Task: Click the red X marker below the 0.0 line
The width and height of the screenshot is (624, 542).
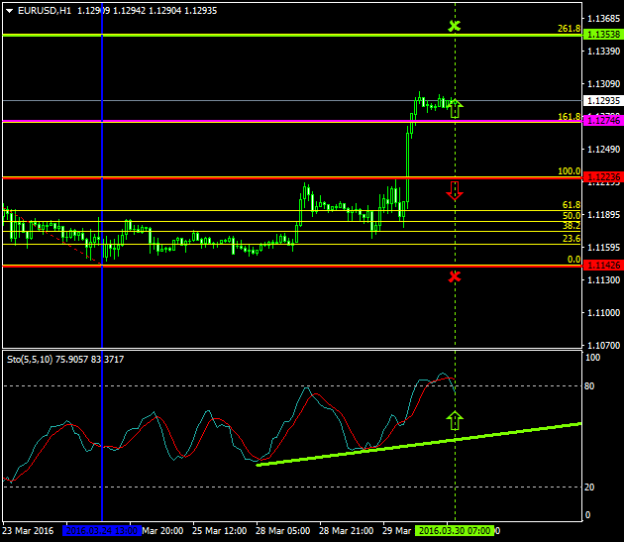Action: coord(455,276)
